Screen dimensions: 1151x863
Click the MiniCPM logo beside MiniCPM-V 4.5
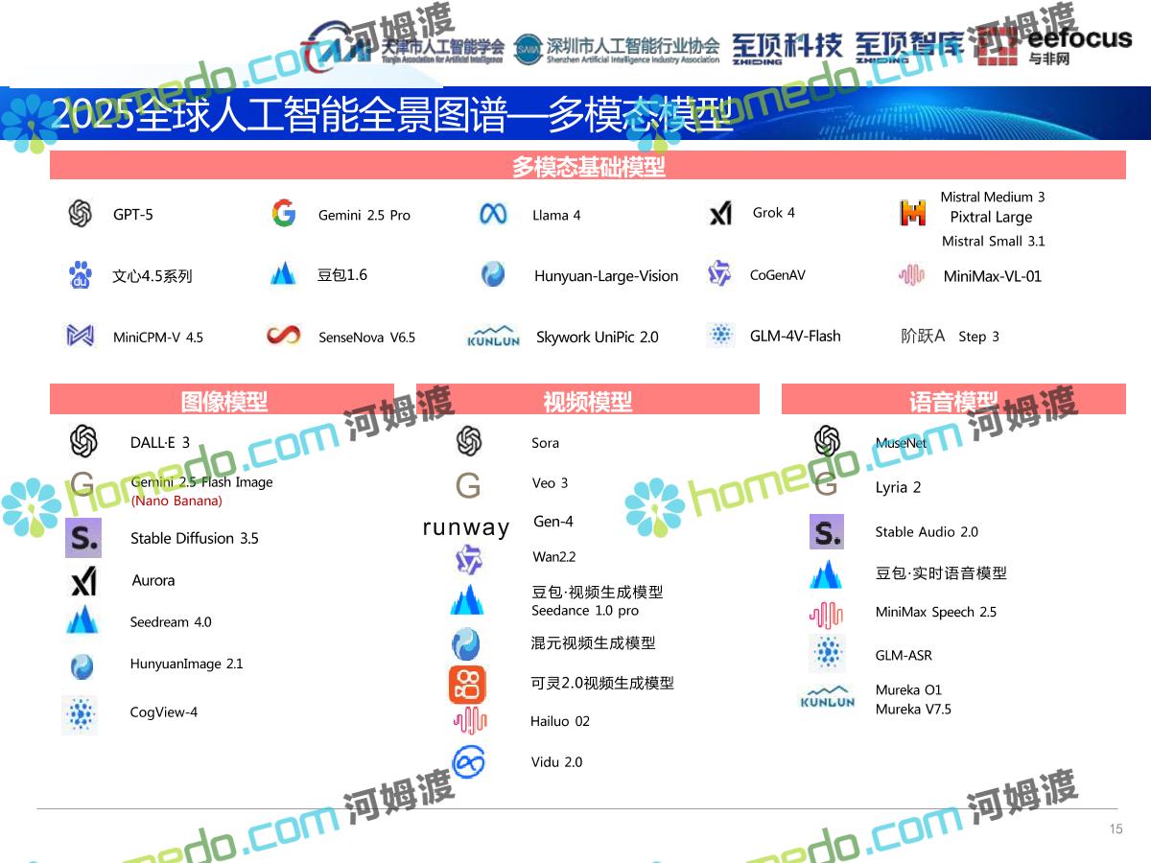[80, 336]
